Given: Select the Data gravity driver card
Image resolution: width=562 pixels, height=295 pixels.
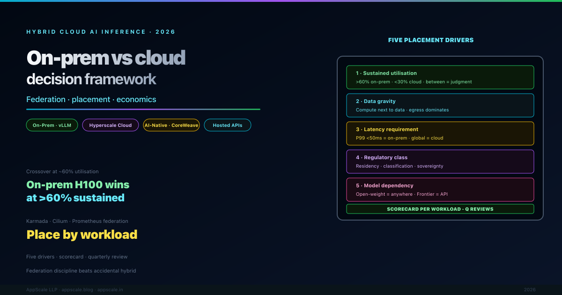Looking at the screenshot, I should [x=440, y=105].
